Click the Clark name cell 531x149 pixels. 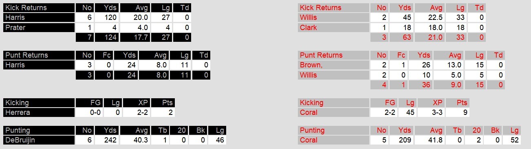(333, 28)
